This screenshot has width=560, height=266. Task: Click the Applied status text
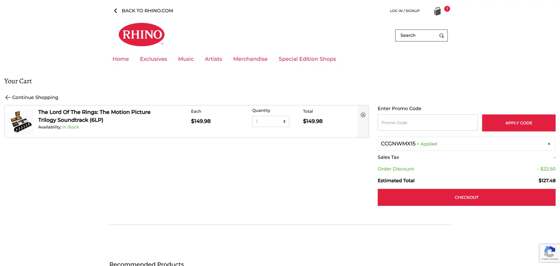(429, 144)
